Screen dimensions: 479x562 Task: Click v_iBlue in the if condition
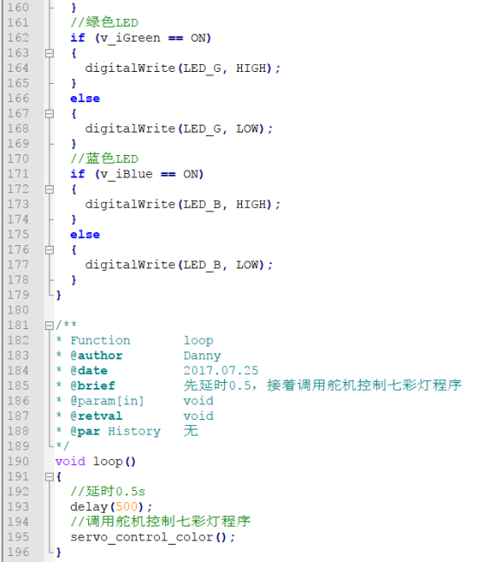coord(127,174)
